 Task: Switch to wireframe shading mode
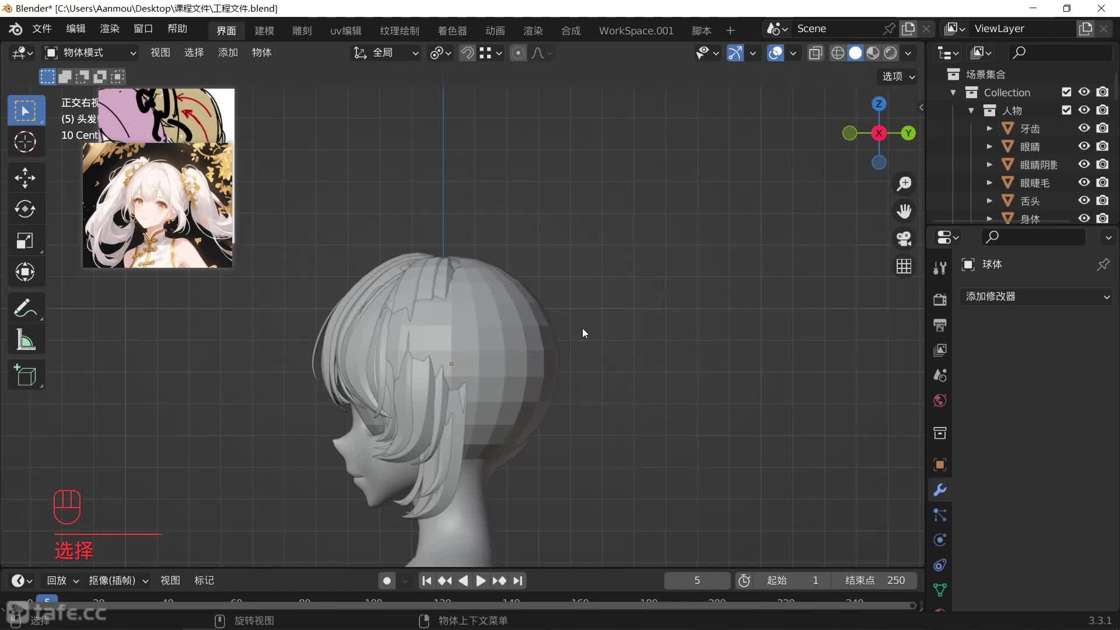coord(838,53)
